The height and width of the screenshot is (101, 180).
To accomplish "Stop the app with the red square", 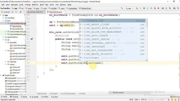I will [x=158, y=8].
